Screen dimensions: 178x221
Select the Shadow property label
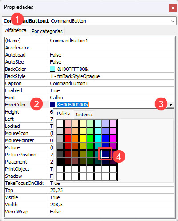tap(13, 176)
